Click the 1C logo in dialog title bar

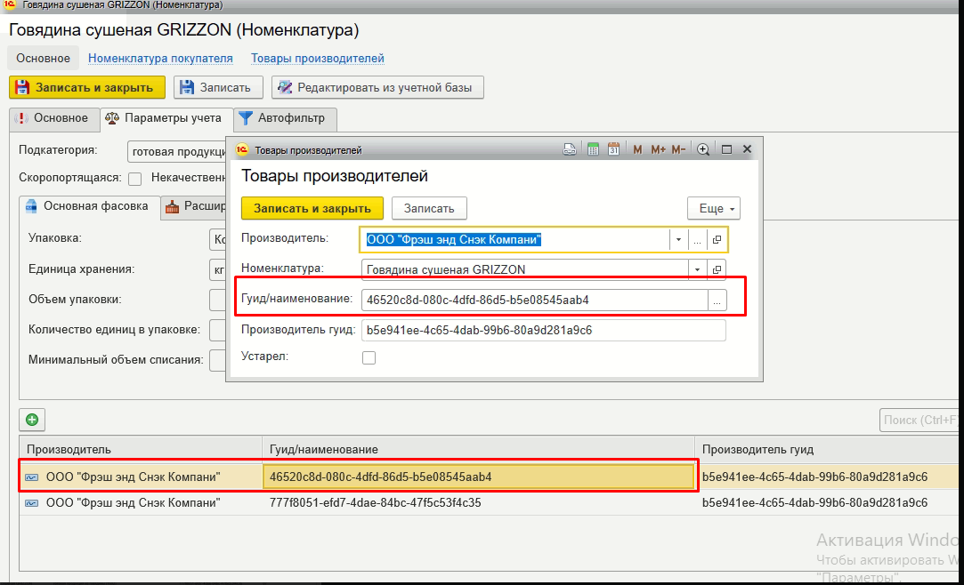[241, 149]
